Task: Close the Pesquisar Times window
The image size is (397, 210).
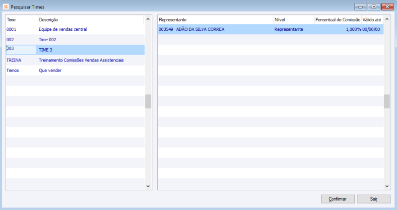Action: click(388, 7)
